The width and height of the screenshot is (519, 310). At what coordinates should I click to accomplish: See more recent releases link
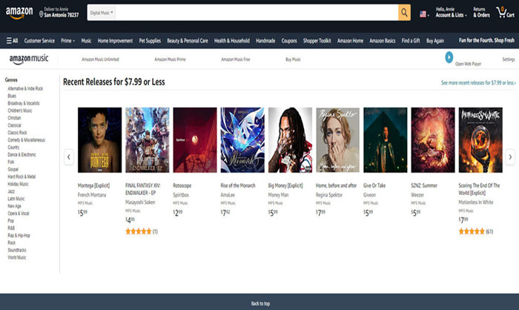pos(478,83)
